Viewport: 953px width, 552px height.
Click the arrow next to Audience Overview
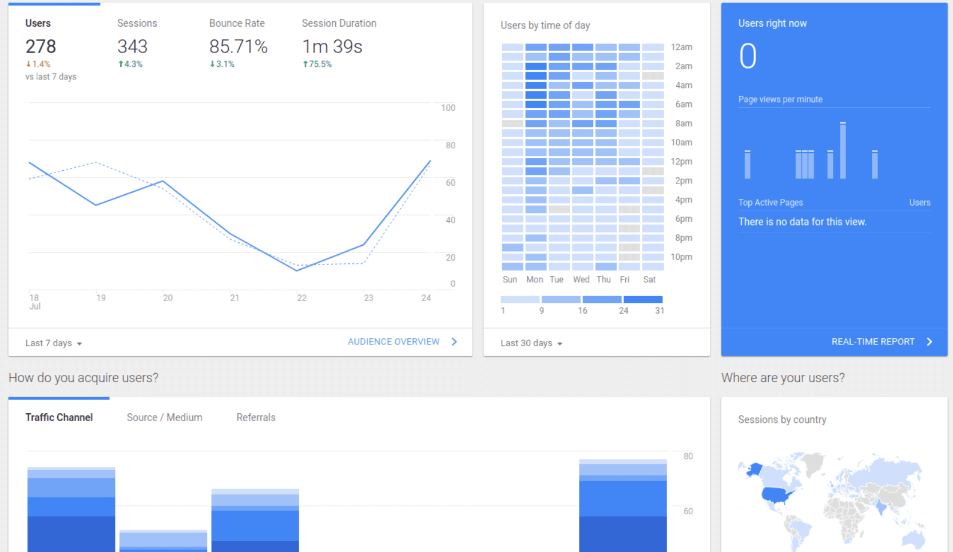pos(454,342)
